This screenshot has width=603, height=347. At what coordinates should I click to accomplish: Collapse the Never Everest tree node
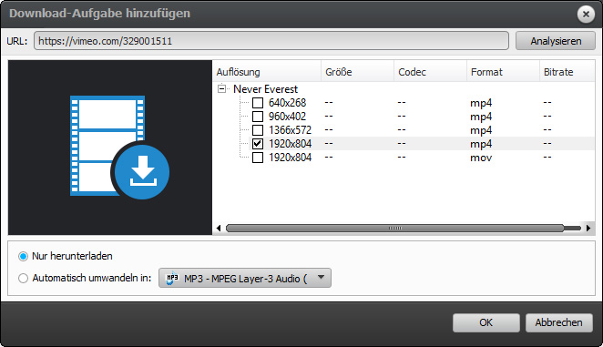point(221,89)
